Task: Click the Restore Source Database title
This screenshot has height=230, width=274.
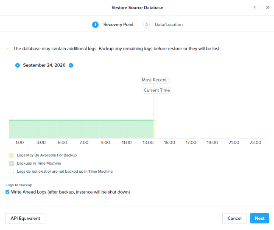Action: tap(137, 8)
